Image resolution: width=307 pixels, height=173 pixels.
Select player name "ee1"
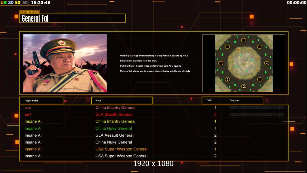click(28, 114)
